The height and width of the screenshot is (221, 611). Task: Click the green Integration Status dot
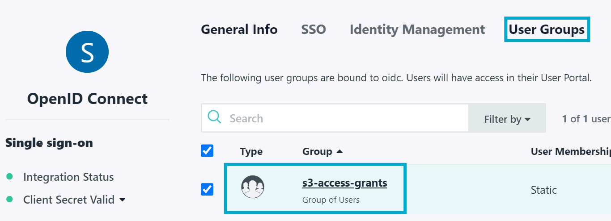pyautogui.click(x=9, y=177)
